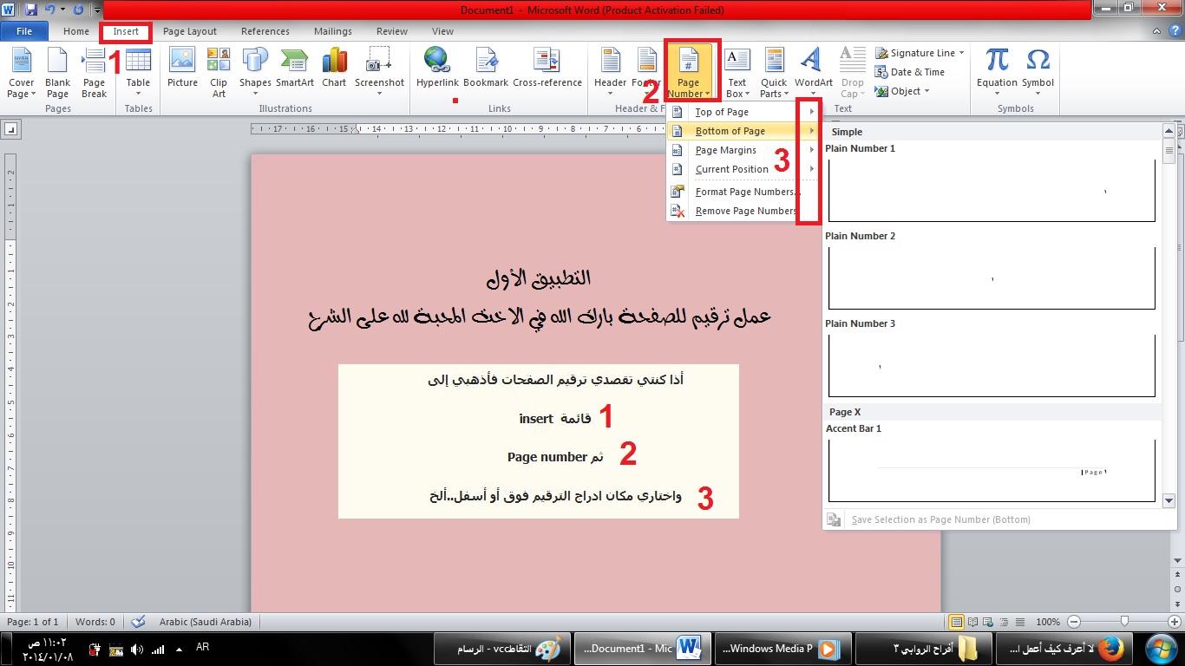Click the Save icon in Quick Access toolbar
The image size is (1185, 666).
31,10
